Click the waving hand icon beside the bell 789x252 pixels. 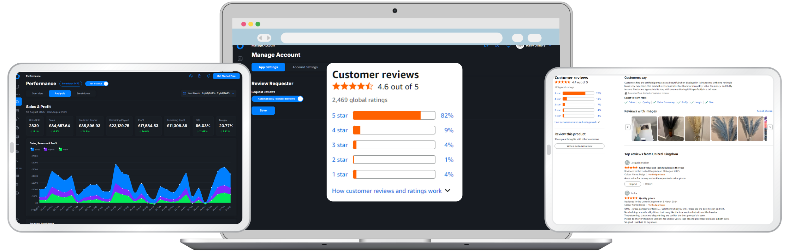tap(200, 76)
